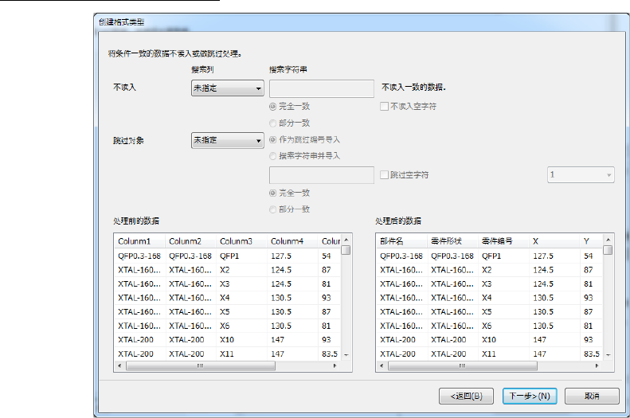Click down arrow of 处理后的数据 vertical scrollbar
Image resolution: width=630 pixels, height=418 pixels.
[608, 355]
